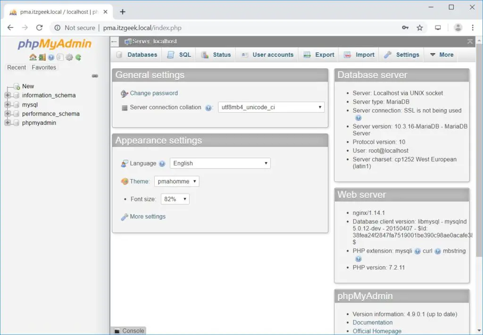The height and width of the screenshot is (335, 483).
Task: Click the Change password key icon
Action: click(x=124, y=93)
